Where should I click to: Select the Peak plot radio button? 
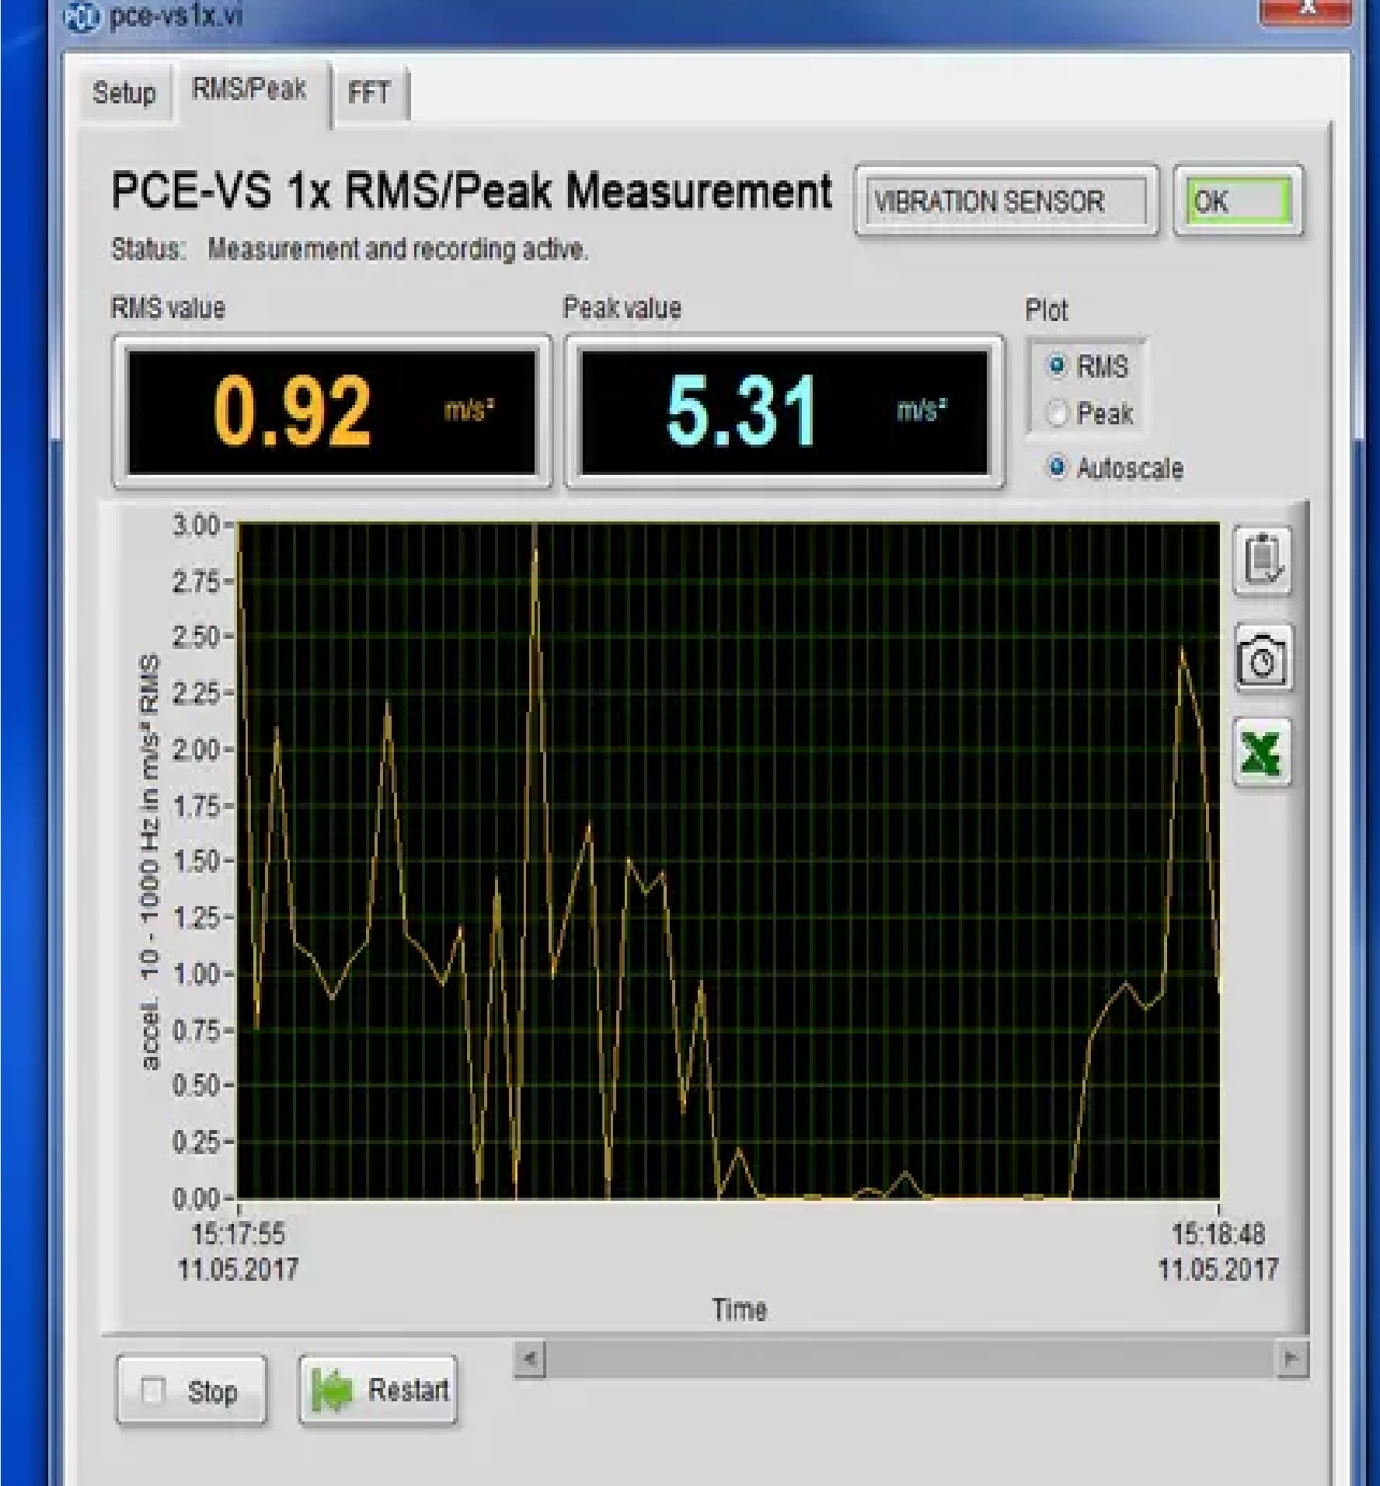click(1057, 413)
